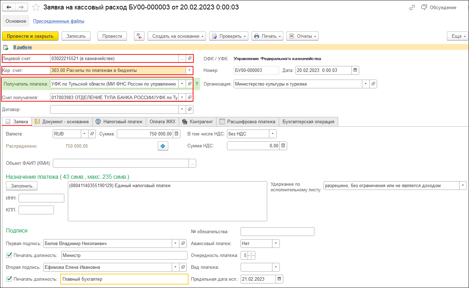Toggle Печатать должность checkbox for Министр

[x=9, y=255]
